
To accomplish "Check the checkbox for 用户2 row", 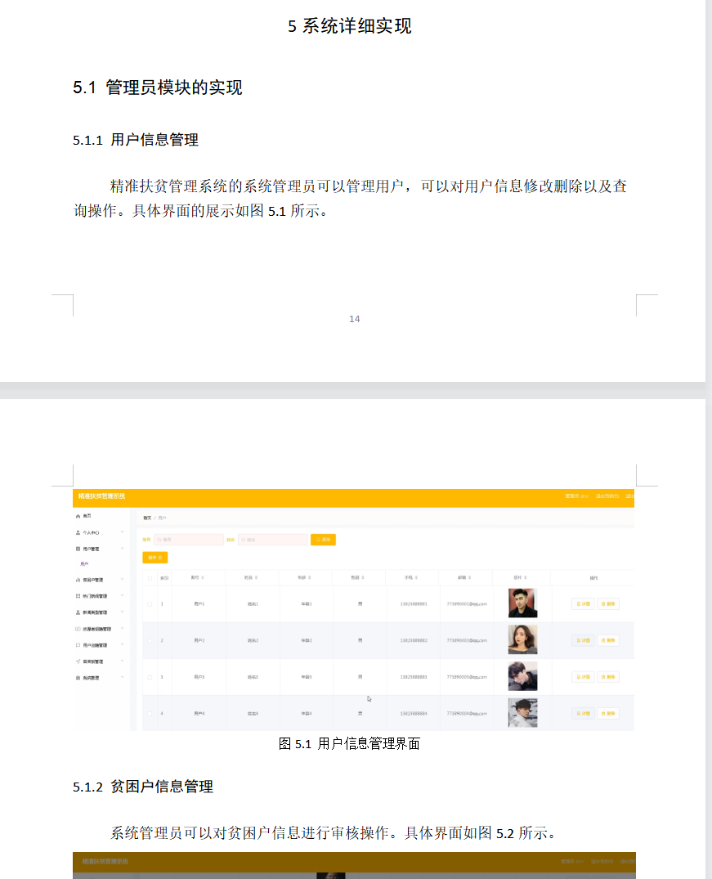I will coord(150,641).
